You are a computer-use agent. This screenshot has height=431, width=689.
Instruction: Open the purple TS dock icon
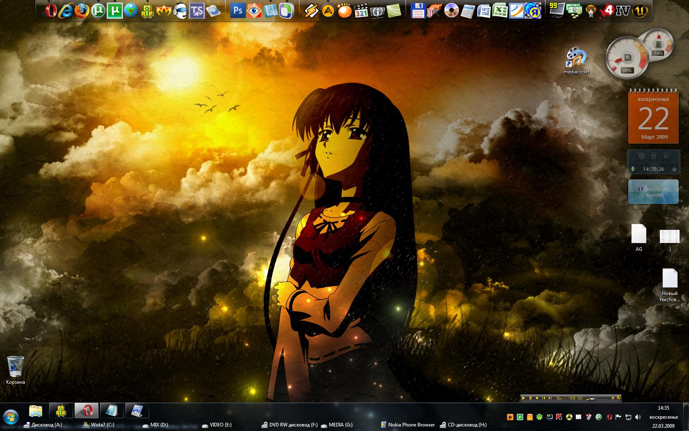point(196,11)
